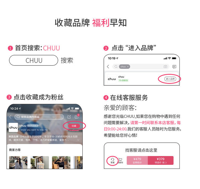The image size is (200, 189).
Task: Remove the chuu search tag with X
Action: point(128,67)
